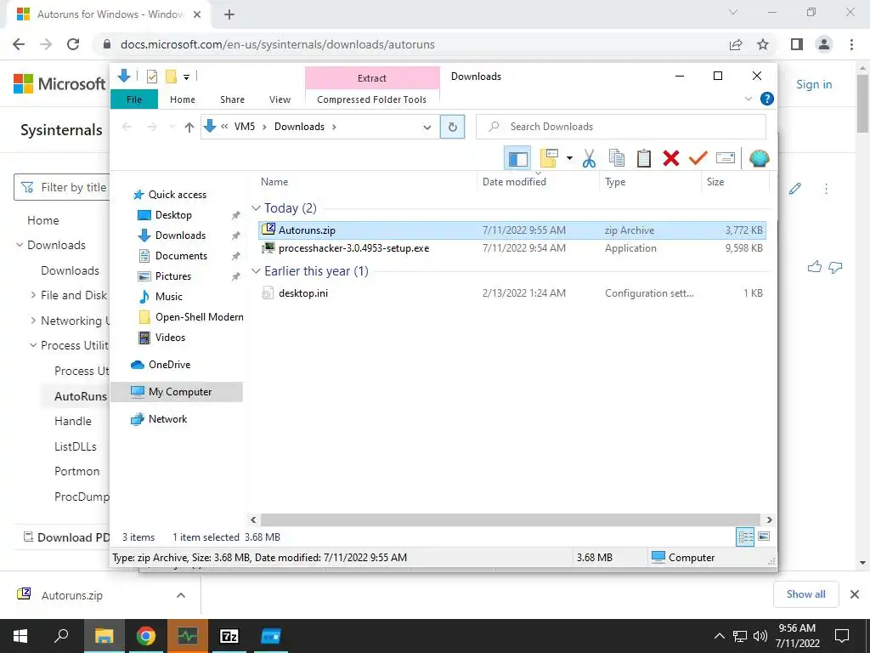The height and width of the screenshot is (653, 870).
Task: Click the Paste clipboard icon
Action: tap(644, 159)
